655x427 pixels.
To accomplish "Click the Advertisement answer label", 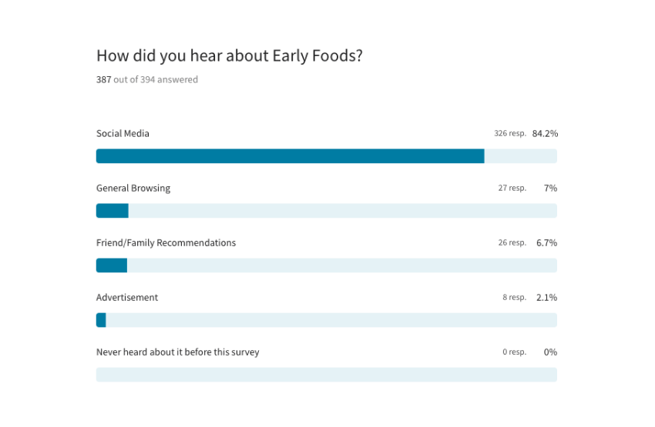I will coord(127,297).
